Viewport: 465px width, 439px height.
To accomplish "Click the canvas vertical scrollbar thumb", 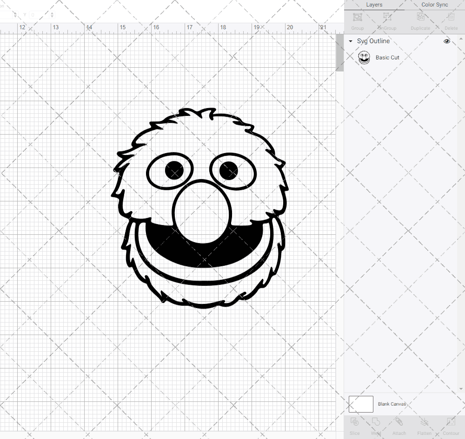I will pos(339,53).
